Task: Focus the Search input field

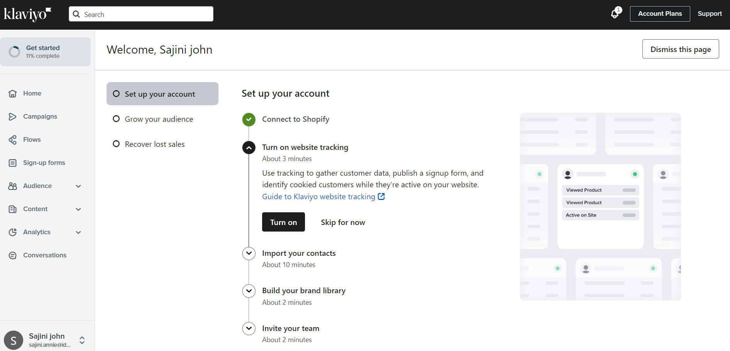Action: 141,14
